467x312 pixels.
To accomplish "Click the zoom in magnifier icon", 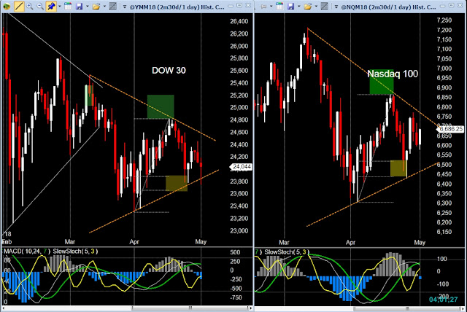I will pos(29,7).
